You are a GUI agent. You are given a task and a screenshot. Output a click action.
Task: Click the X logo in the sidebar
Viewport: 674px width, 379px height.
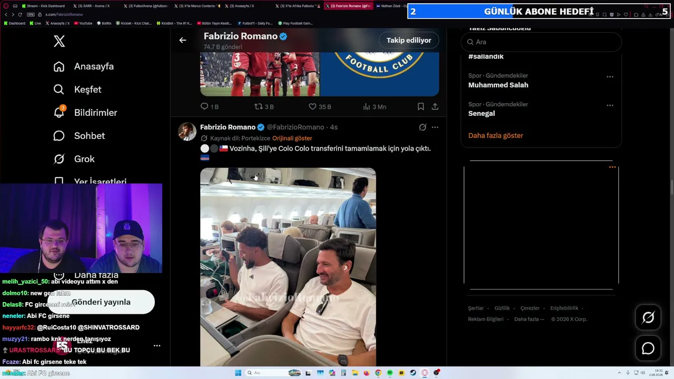60,41
